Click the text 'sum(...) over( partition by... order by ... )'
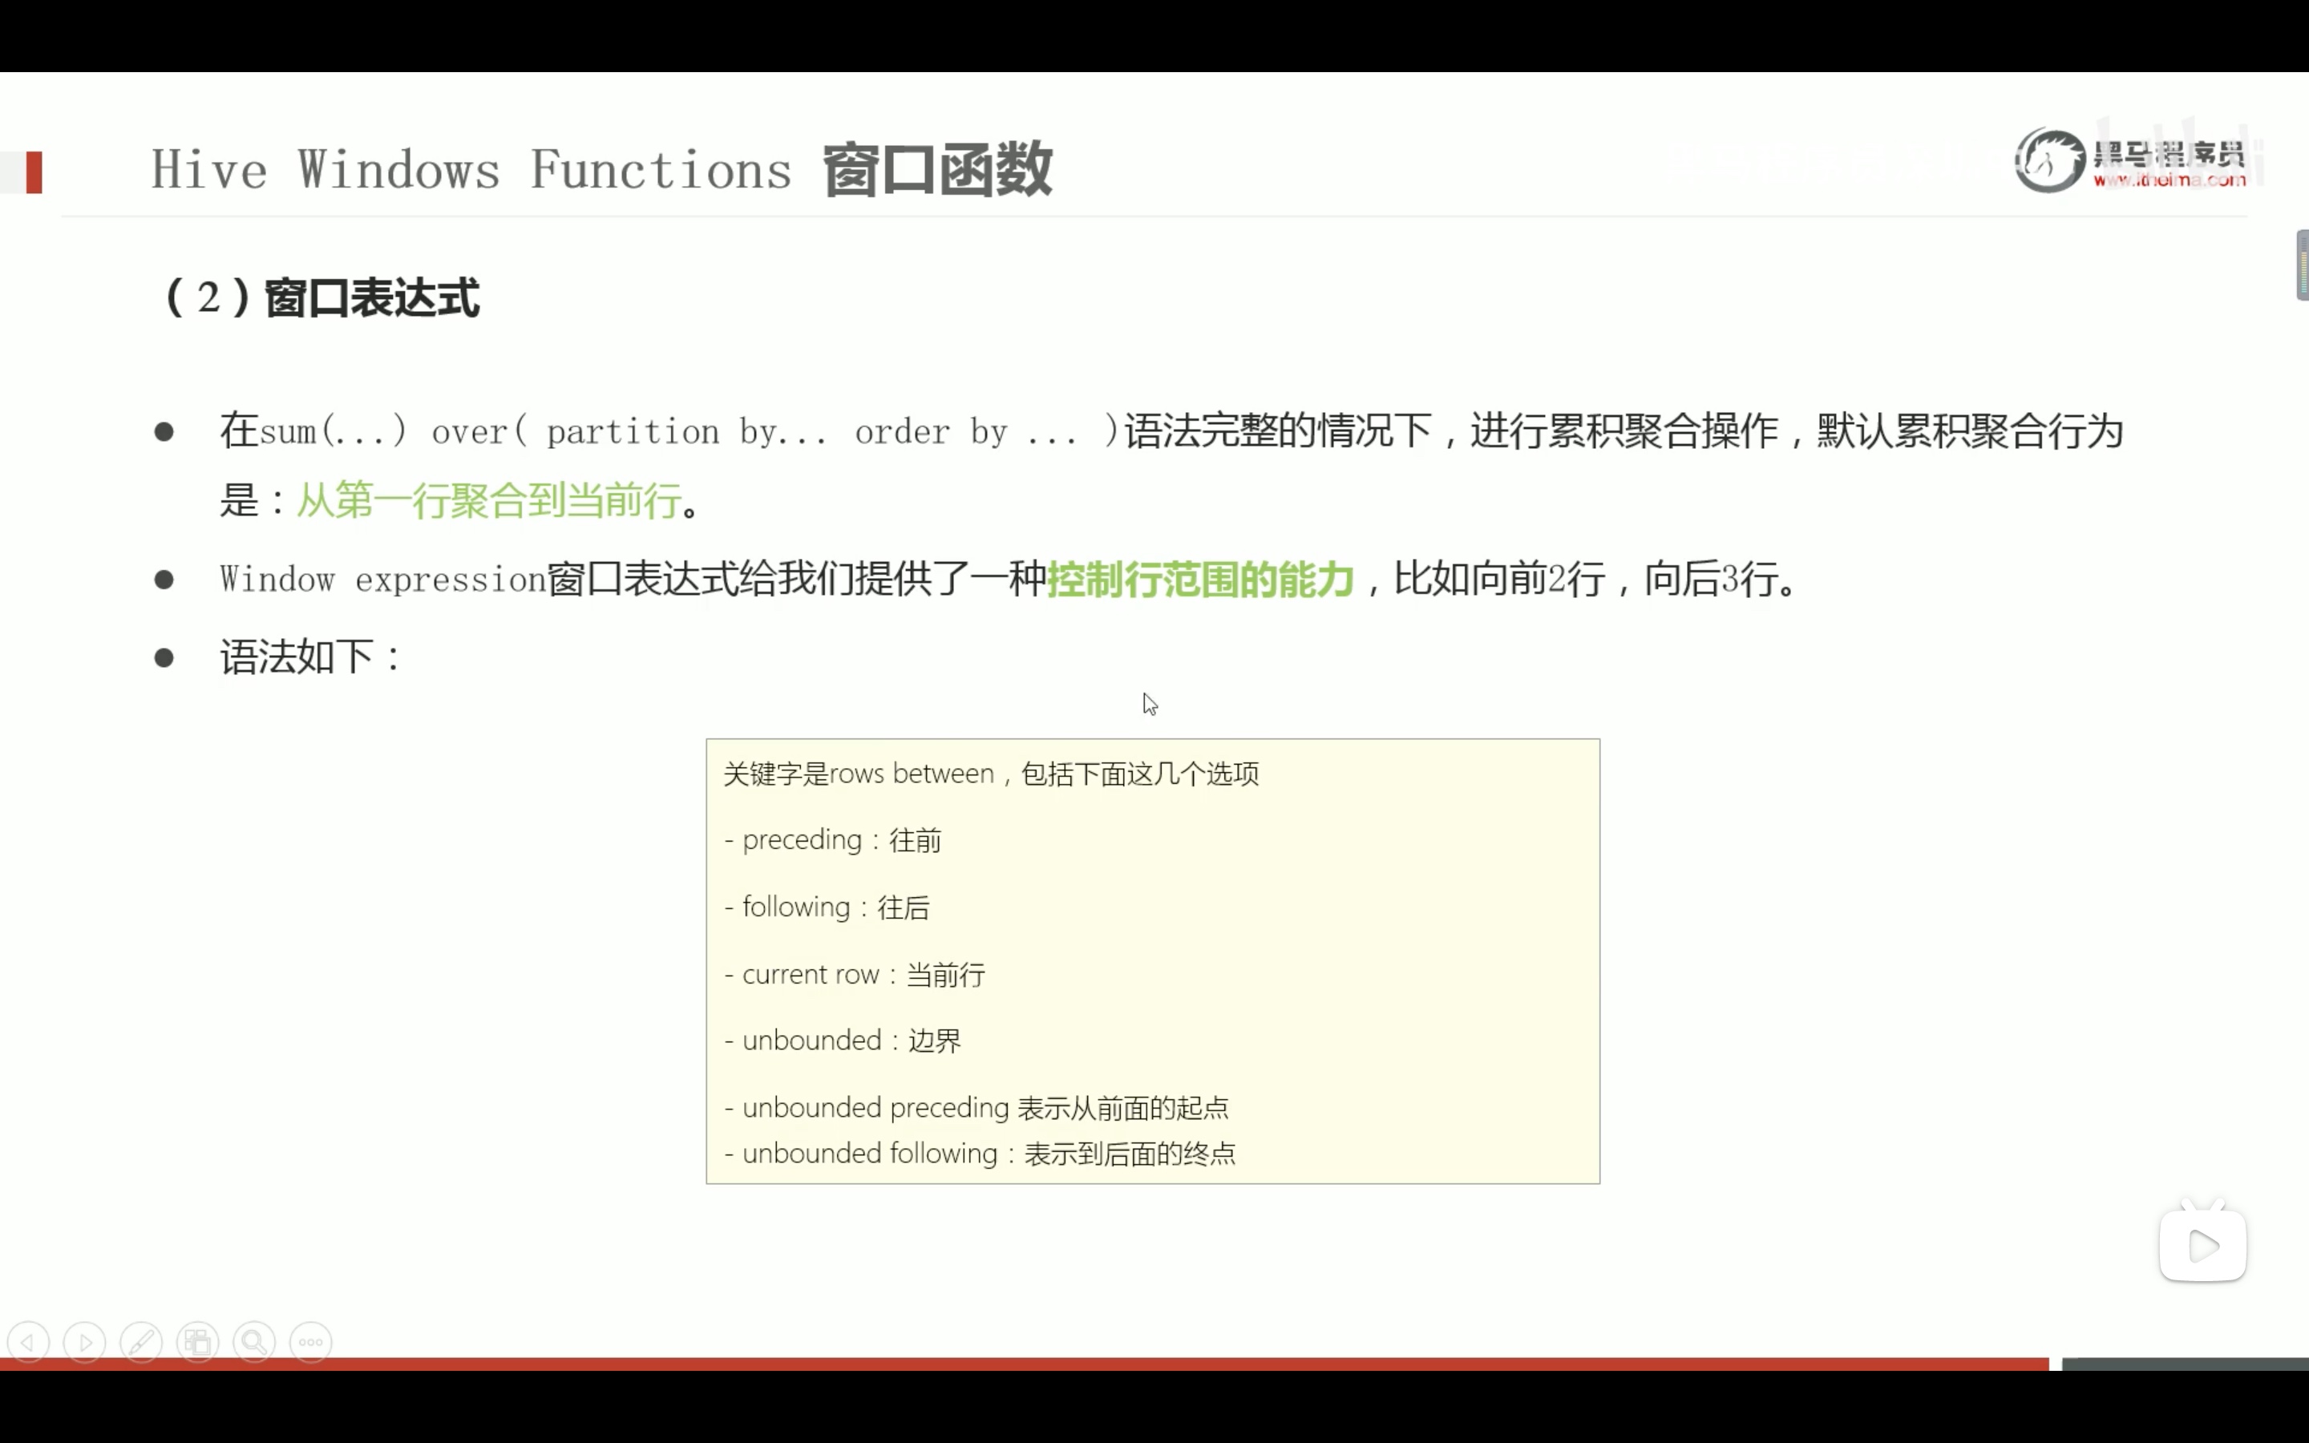The image size is (2309, 1443). pyautogui.click(x=689, y=431)
